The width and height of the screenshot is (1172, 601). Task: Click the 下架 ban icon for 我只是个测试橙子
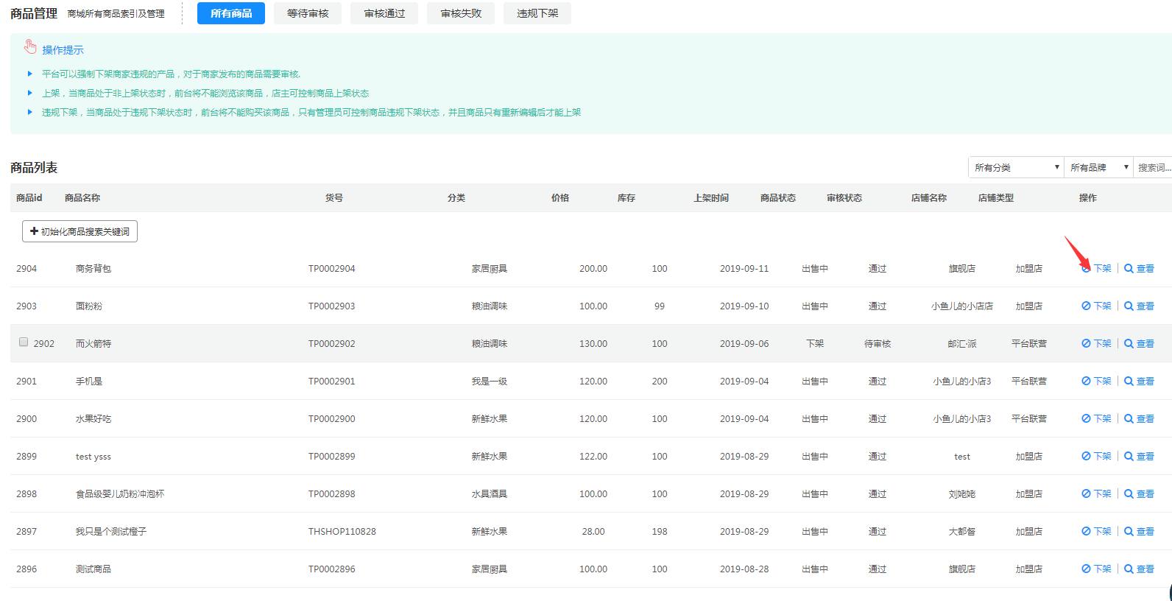[x=1086, y=531]
